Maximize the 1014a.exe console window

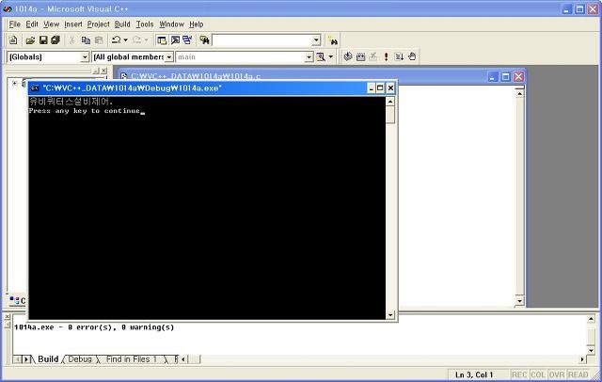(380, 88)
